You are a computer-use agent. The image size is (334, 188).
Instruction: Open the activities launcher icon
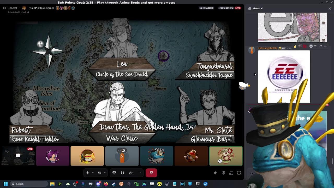point(122,173)
